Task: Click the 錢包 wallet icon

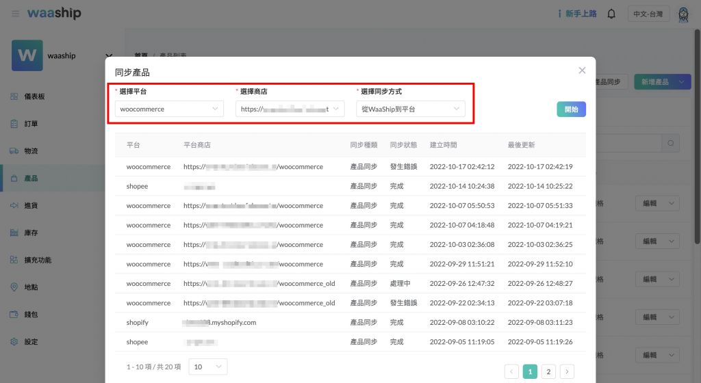Action: click(x=14, y=315)
